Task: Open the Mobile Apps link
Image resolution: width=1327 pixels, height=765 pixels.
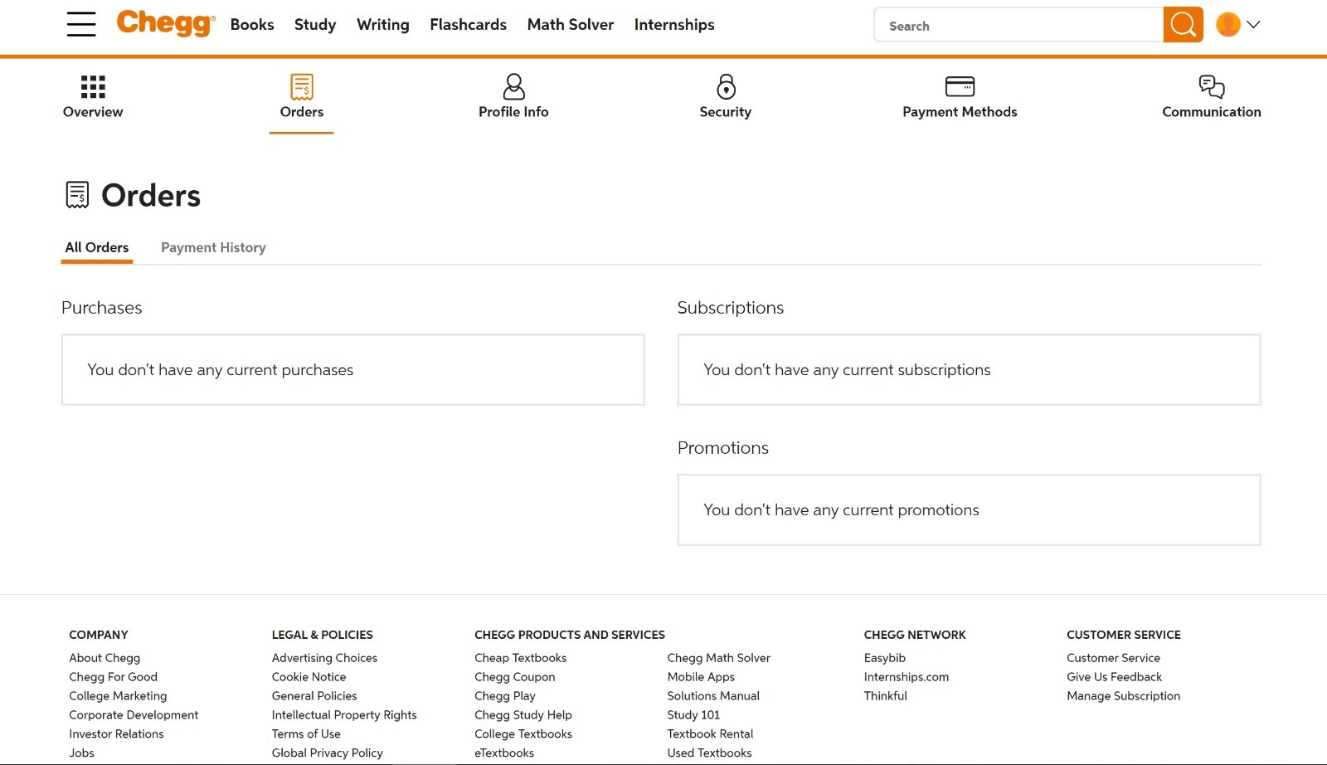Action: pyautogui.click(x=701, y=677)
